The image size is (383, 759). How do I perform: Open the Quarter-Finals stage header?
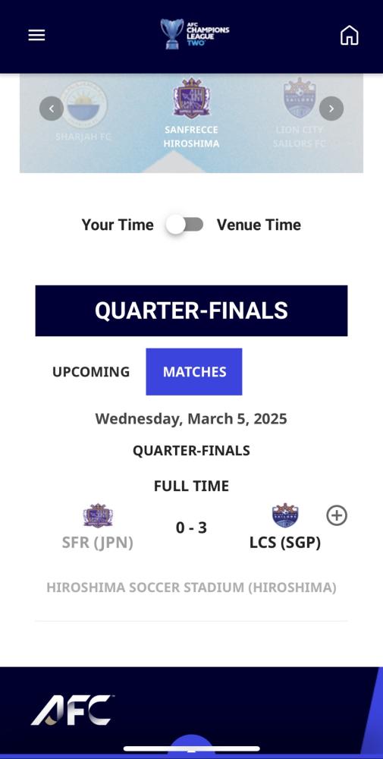(x=191, y=310)
